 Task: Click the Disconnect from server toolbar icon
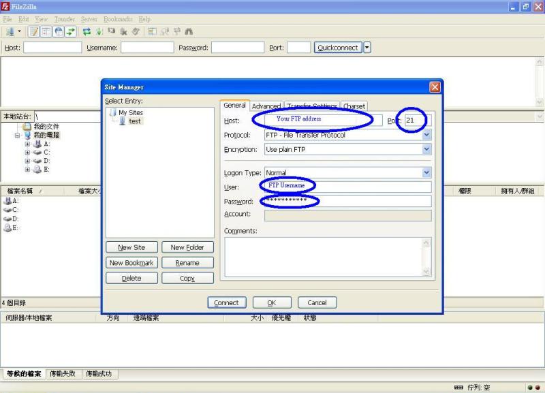pos(123,31)
